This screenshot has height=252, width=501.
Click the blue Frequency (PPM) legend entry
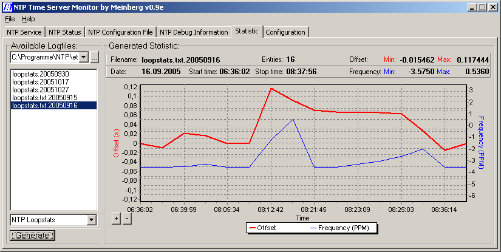point(344,228)
